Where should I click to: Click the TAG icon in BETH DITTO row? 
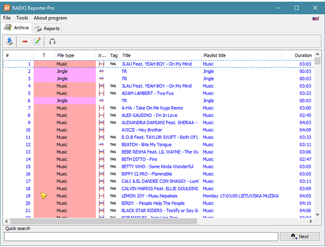[113, 160]
